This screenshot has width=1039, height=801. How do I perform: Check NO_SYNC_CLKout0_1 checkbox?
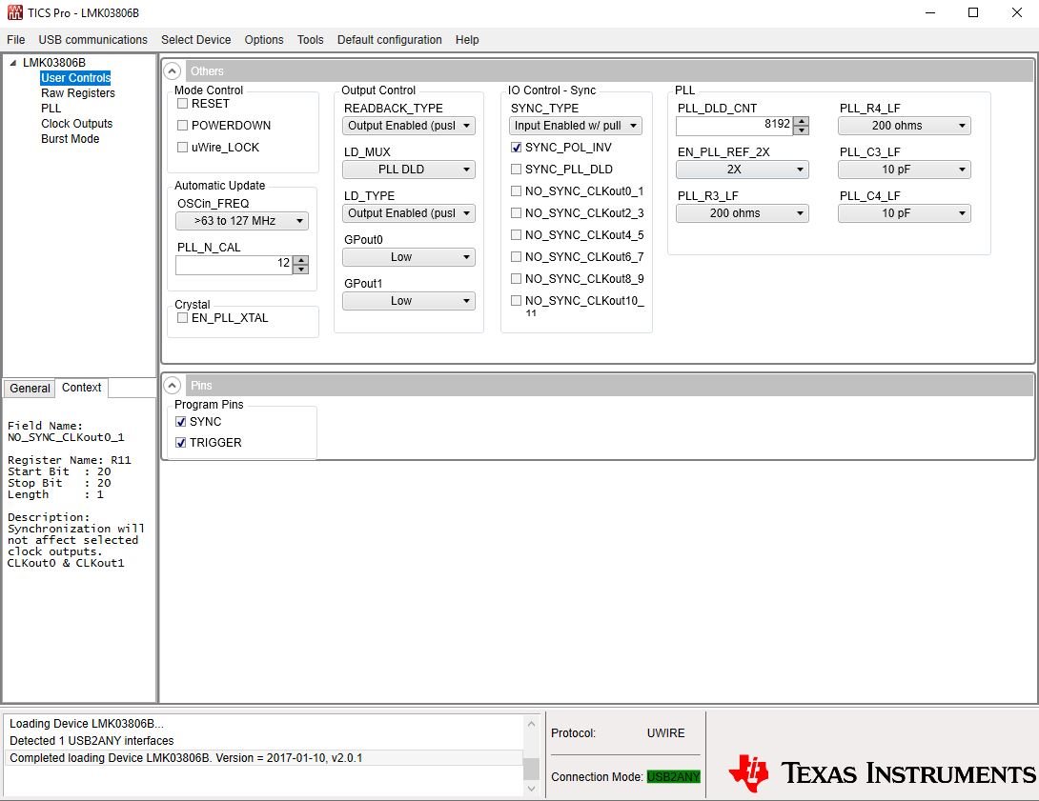[517, 190]
